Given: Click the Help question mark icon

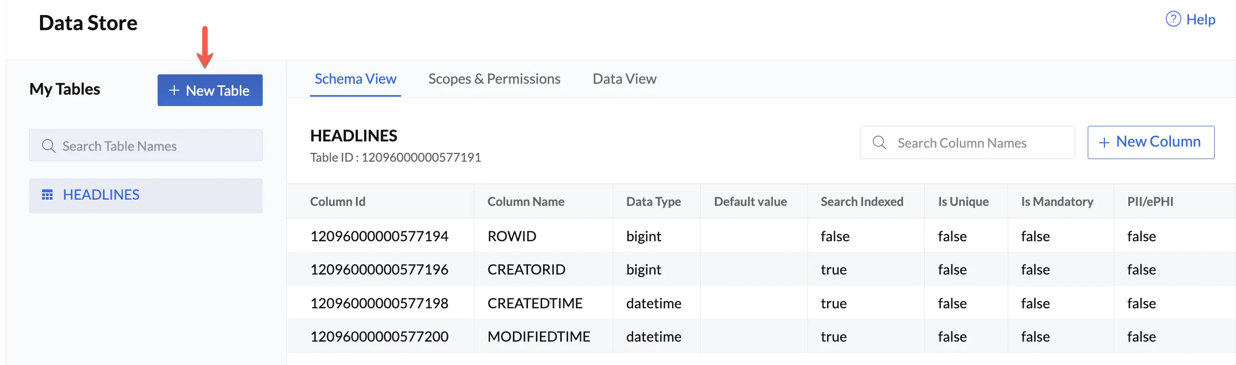Looking at the screenshot, I should [1173, 19].
